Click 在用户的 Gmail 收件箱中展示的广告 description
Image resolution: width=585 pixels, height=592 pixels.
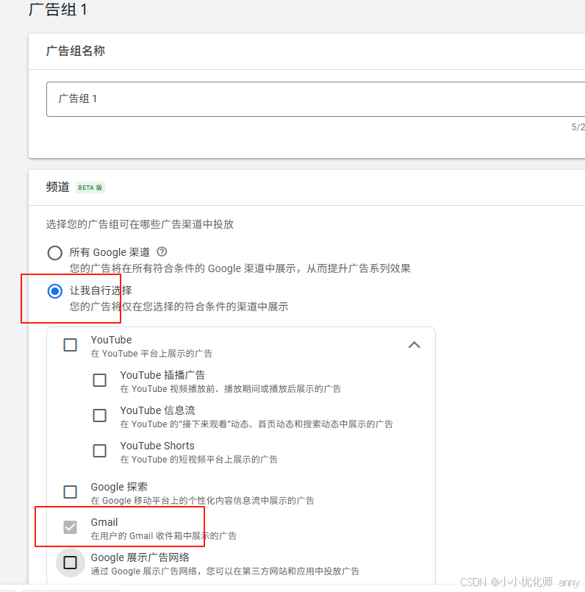pos(164,536)
